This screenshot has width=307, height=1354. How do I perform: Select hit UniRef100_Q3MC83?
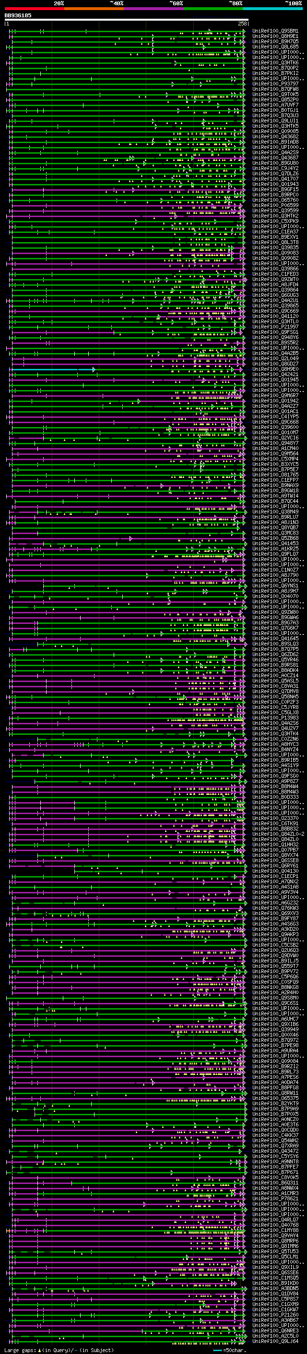click(x=275, y=533)
